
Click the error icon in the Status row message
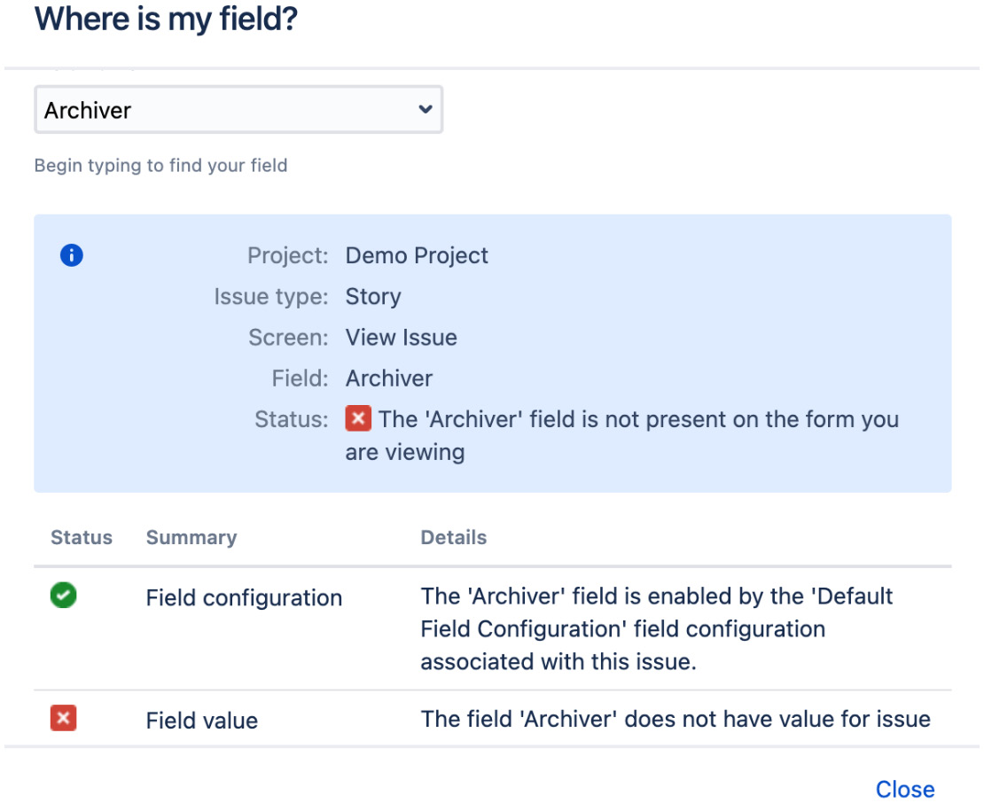(358, 417)
